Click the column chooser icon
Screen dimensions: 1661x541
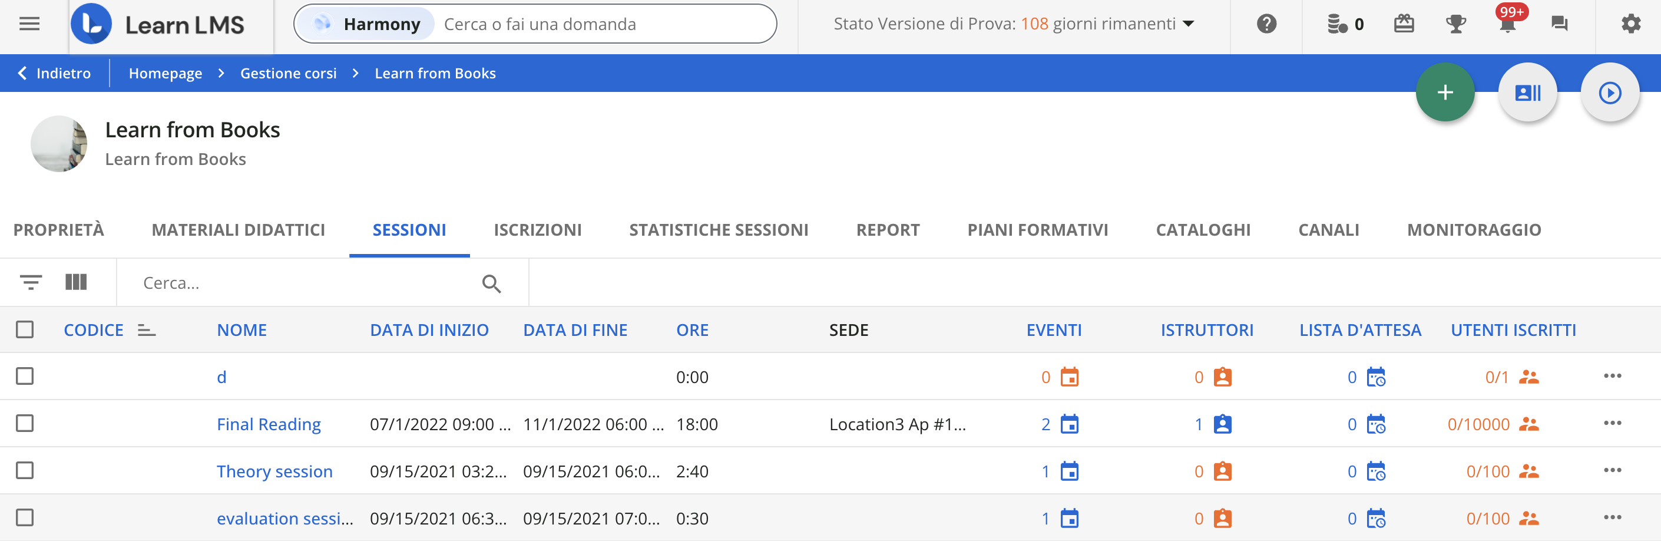(x=76, y=282)
